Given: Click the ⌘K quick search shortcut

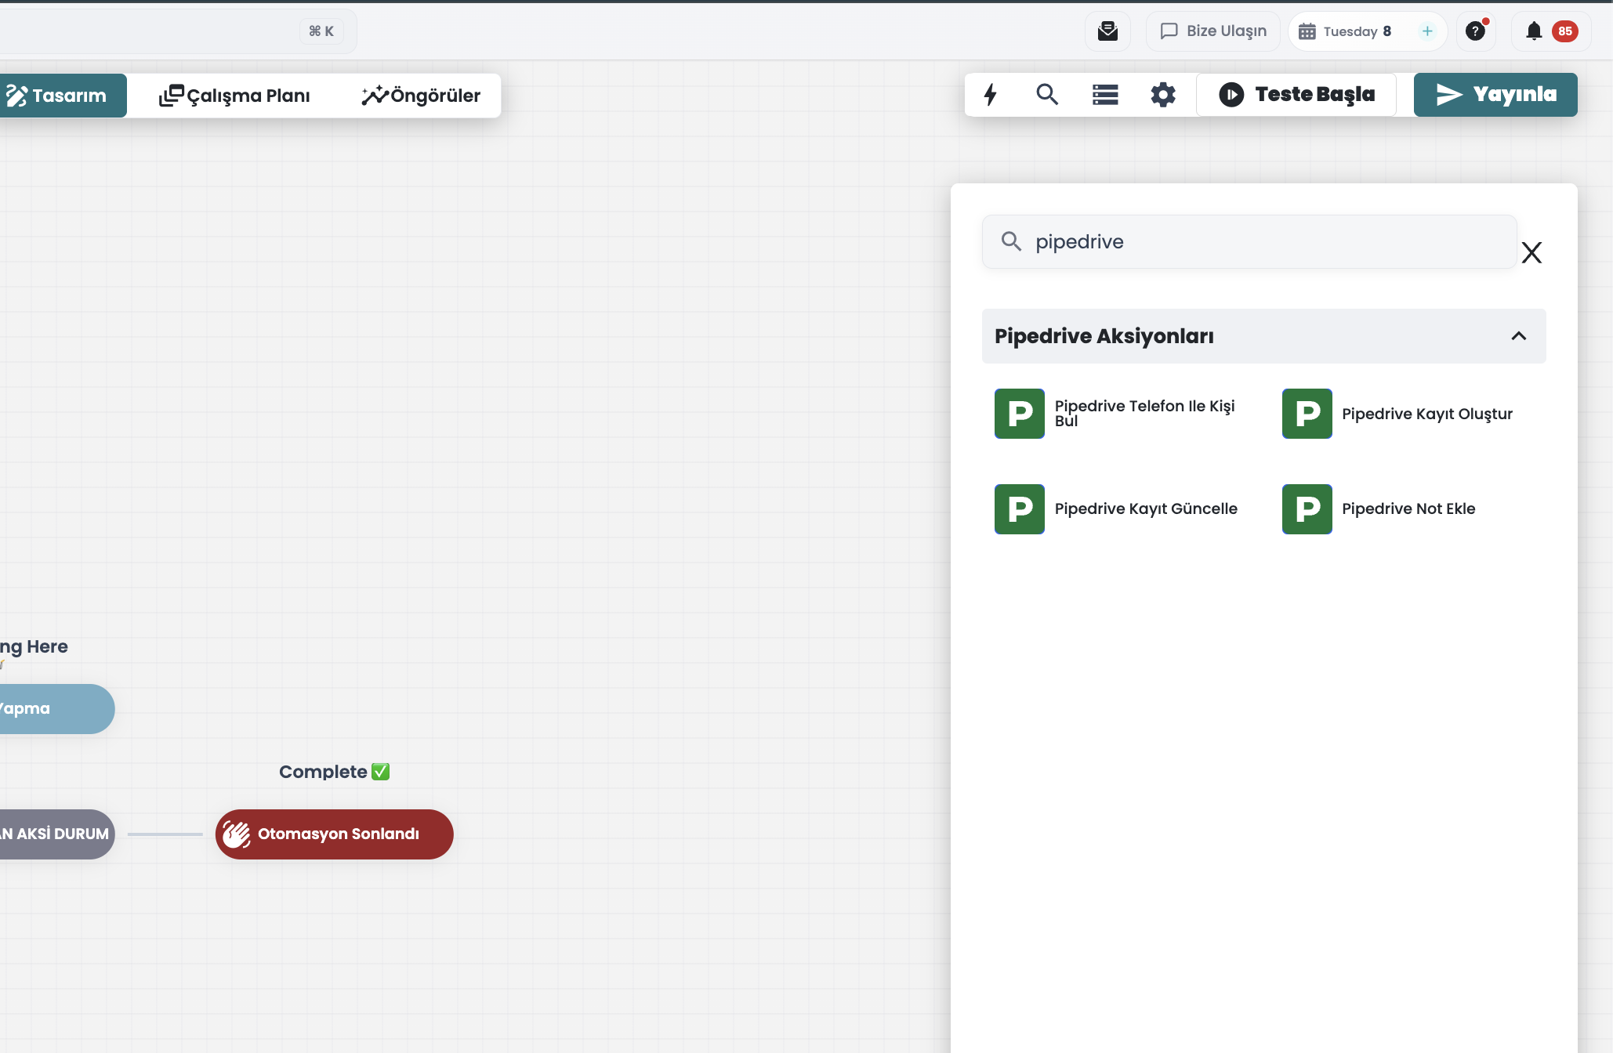Looking at the screenshot, I should (x=321, y=31).
